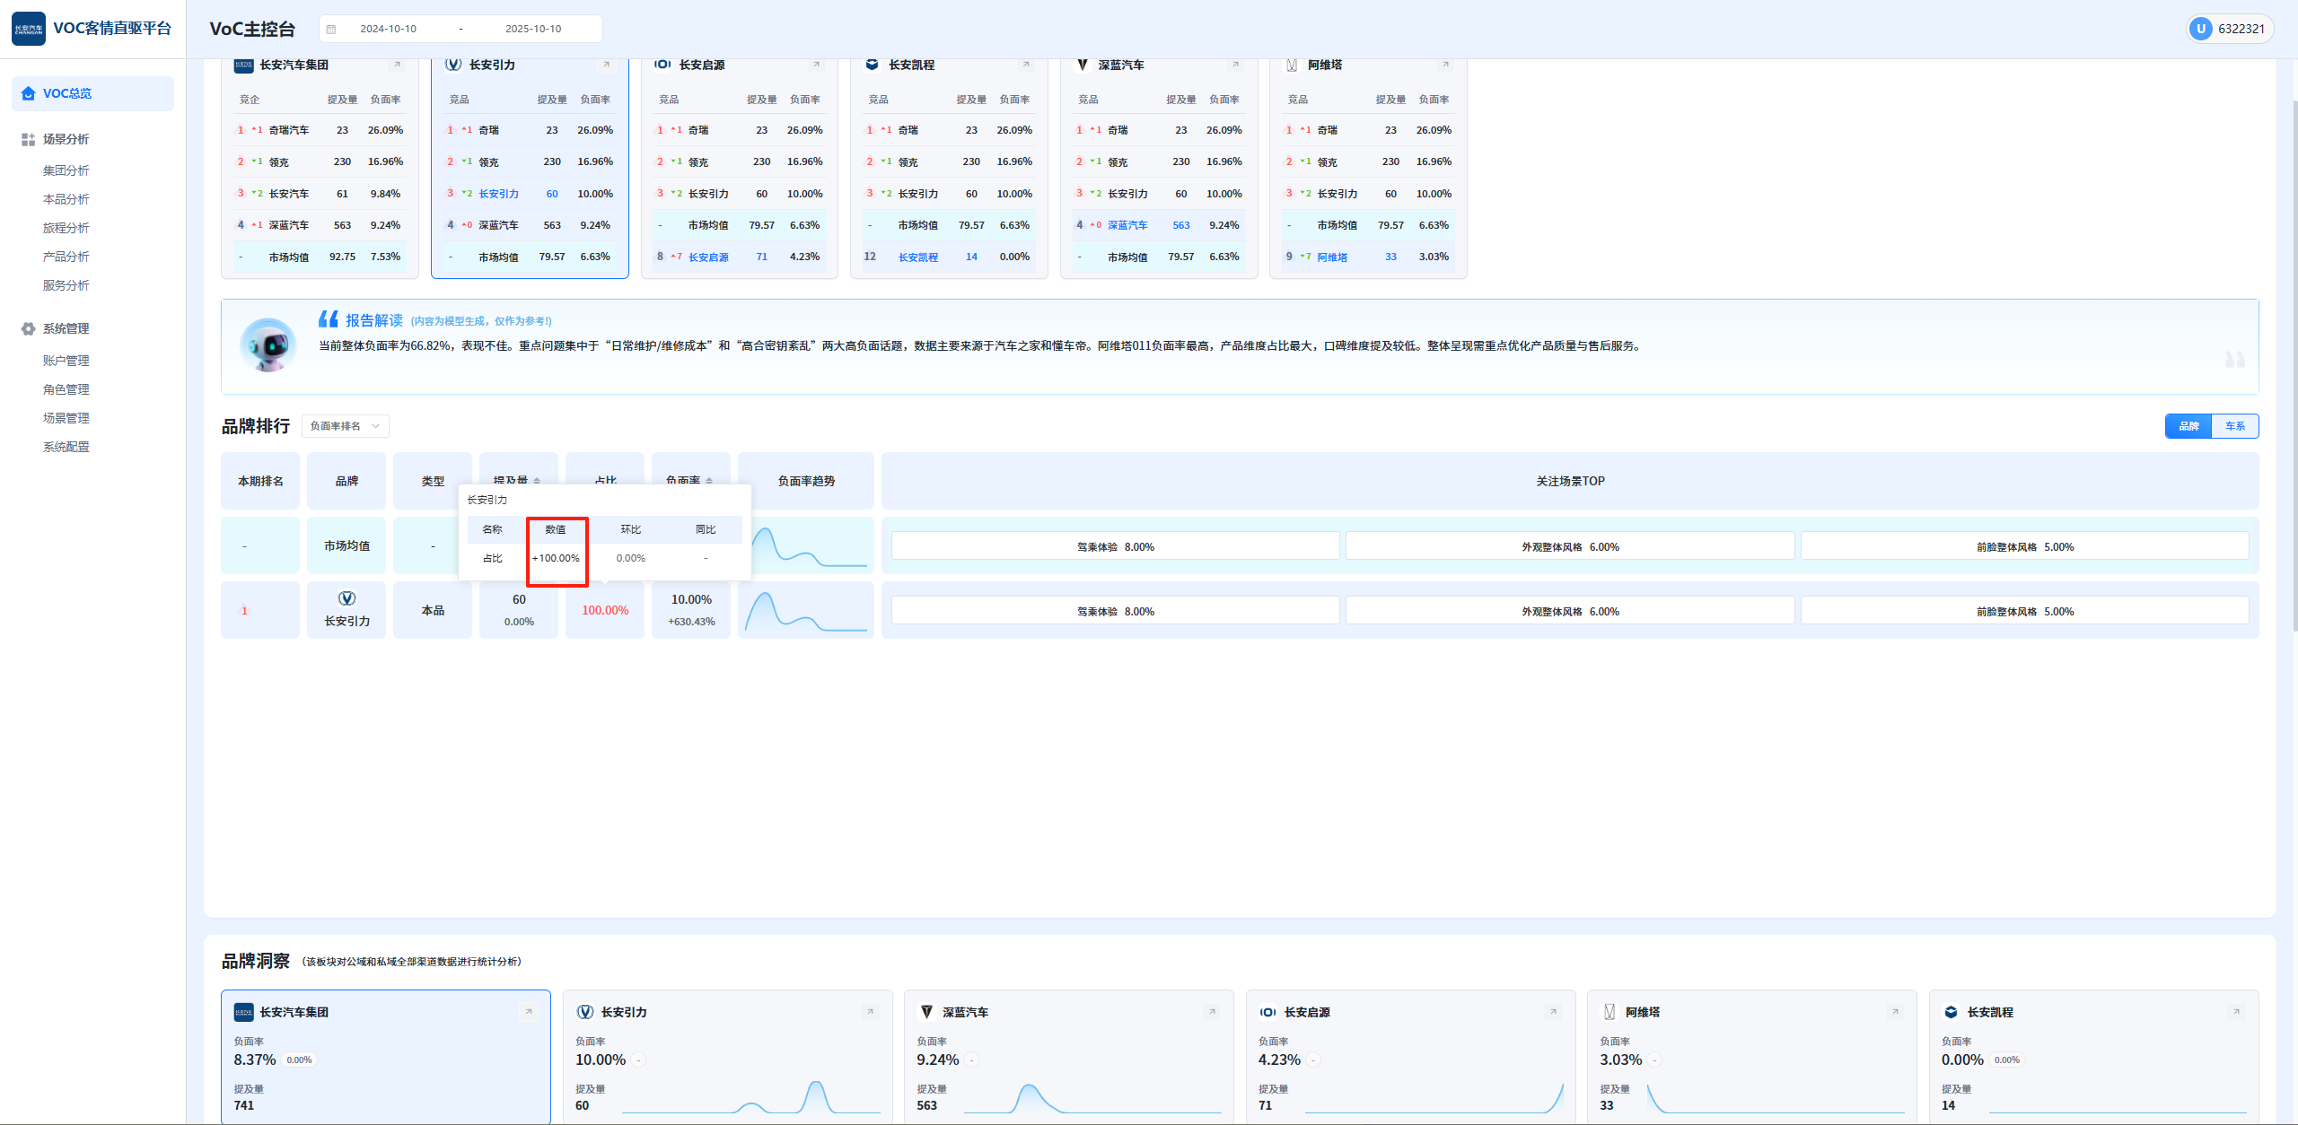Open 长安引力 competitor card arrow icon
This screenshot has height=1125, width=2298.
click(606, 65)
